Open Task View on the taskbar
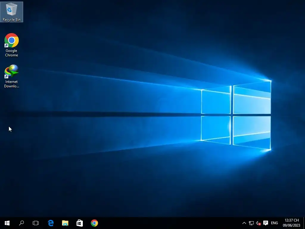 coord(36,223)
